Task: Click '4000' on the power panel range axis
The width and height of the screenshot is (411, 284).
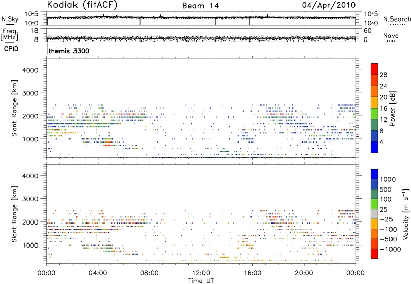Action: pos(30,70)
